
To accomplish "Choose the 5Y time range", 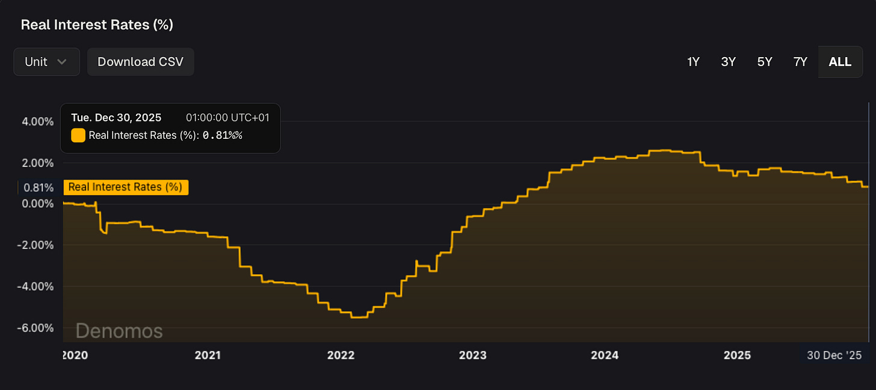I will pos(764,61).
